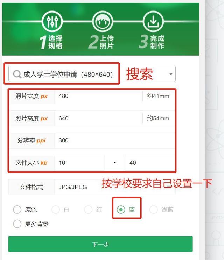Viewport: 224px width, 260px height.
Task: Open the 文件格式 JPG/JPEG selector
Action: (115, 187)
